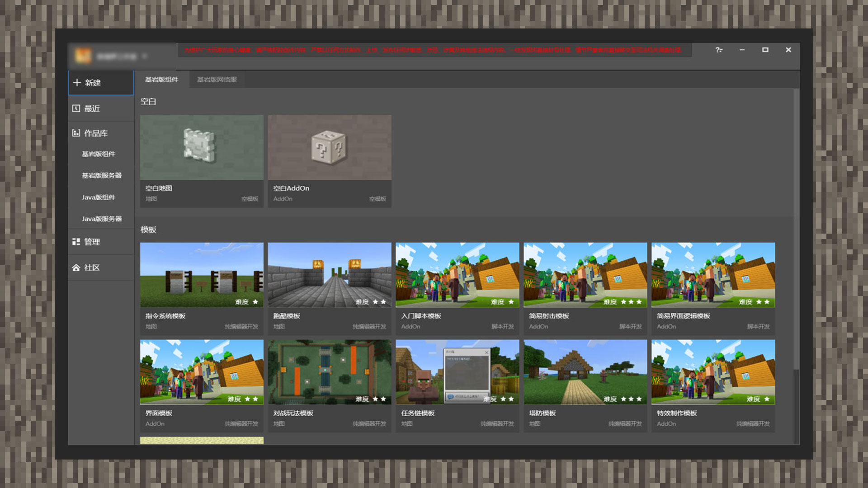
Task: Open the 简易界面逻辑模板 template thumbnail
Action: pyautogui.click(x=713, y=275)
